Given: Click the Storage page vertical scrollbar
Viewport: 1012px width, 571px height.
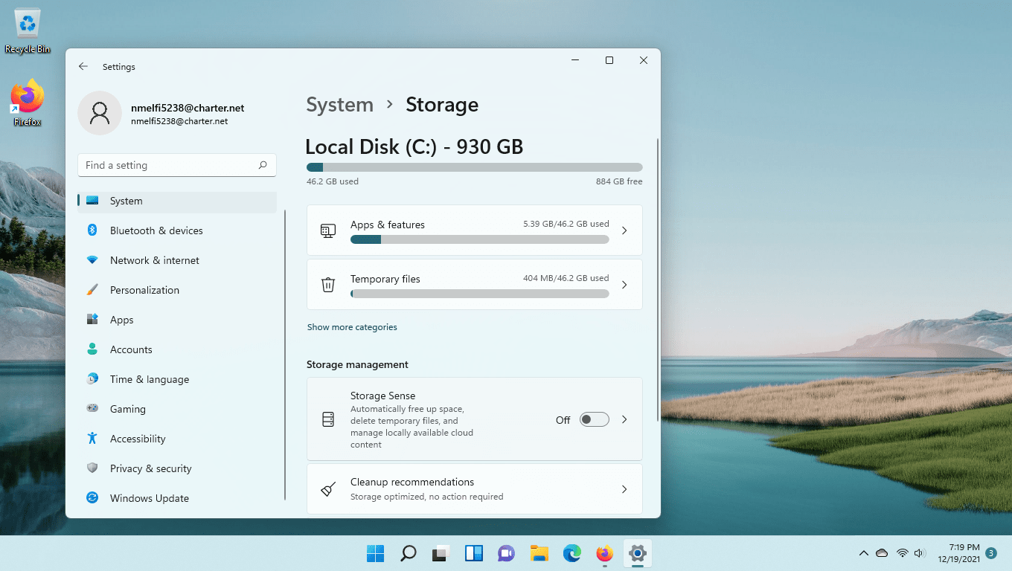Looking at the screenshot, I should pos(658,279).
